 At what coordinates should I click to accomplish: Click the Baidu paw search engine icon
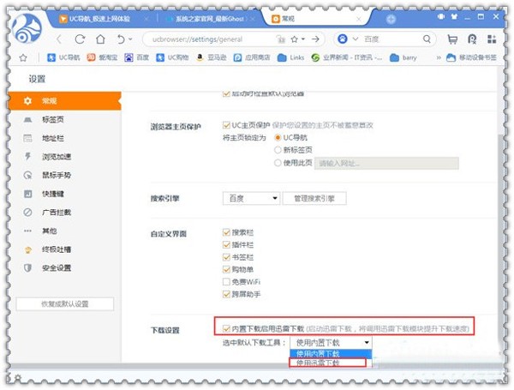(343, 39)
